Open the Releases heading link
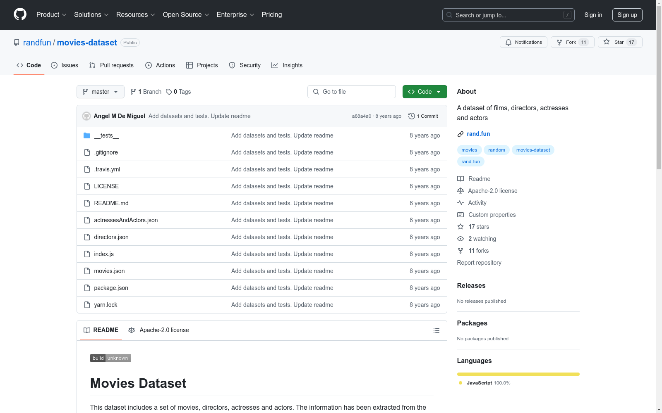This screenshot has width=662, height=413. (x=471, y=285)
